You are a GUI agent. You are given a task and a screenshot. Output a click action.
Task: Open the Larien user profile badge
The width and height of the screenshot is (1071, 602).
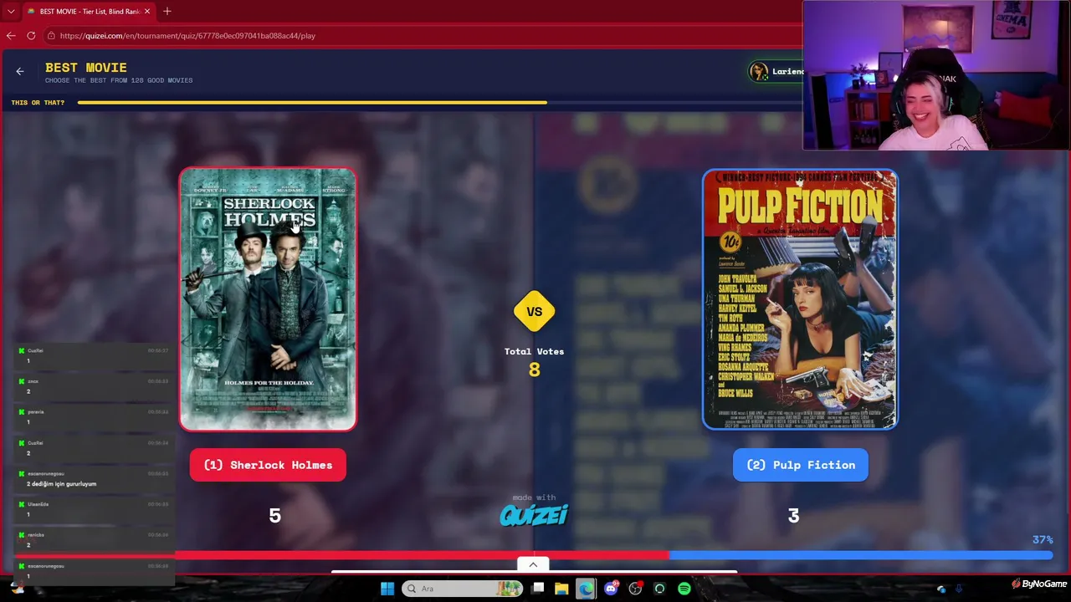tap(776, 72)
